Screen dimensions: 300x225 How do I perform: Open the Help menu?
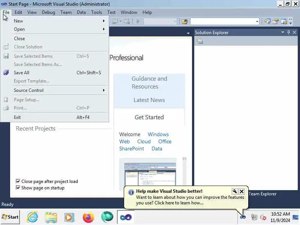147,12
